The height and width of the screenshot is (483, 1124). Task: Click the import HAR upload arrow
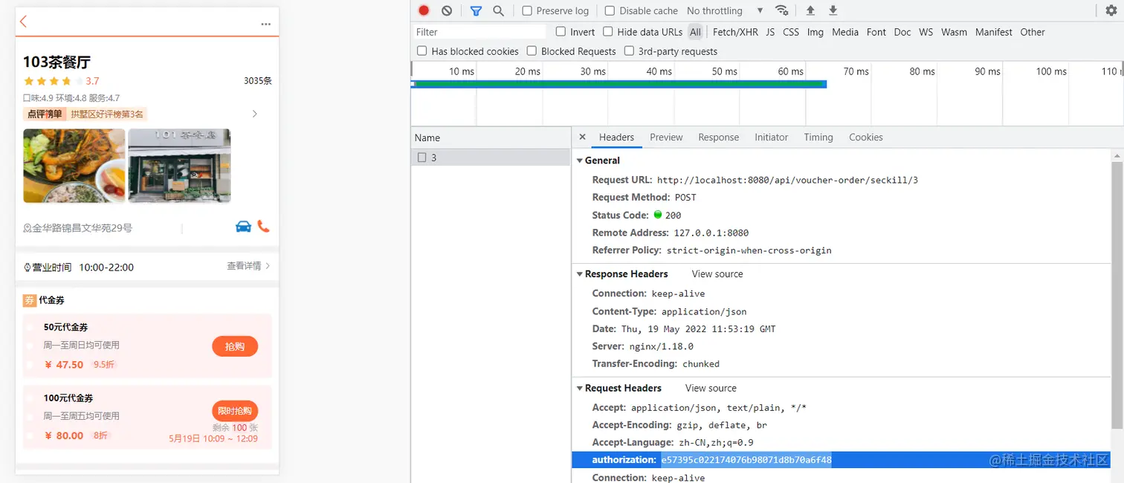pyautogui.click(x=810, y=10)
